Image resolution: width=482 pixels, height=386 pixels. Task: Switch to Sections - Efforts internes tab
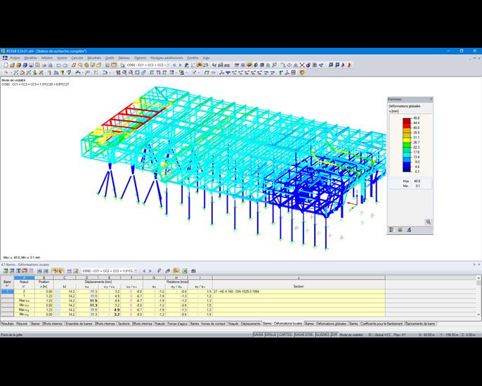point(135,323)
